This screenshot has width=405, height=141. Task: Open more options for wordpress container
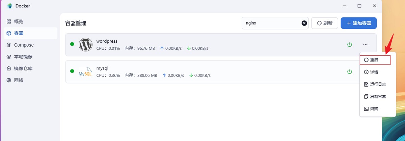(365, 45)
